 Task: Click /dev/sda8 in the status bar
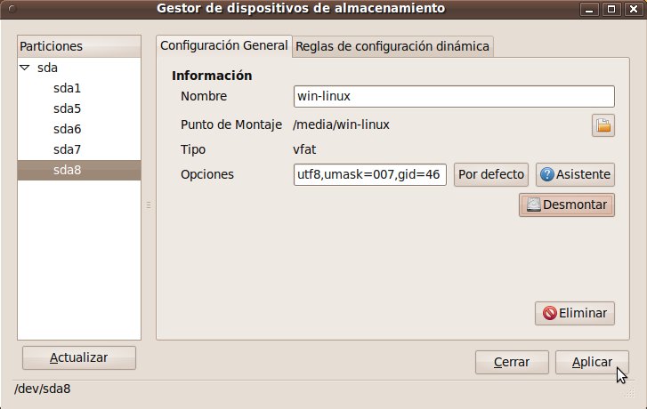point(43,389)
